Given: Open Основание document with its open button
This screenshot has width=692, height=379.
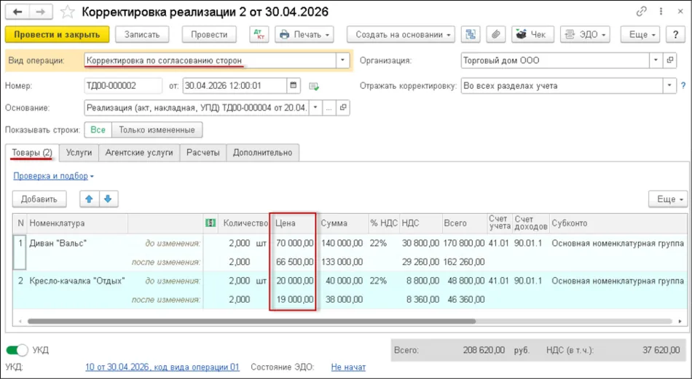Looking at the screenshot, I should tap(343, 107).
